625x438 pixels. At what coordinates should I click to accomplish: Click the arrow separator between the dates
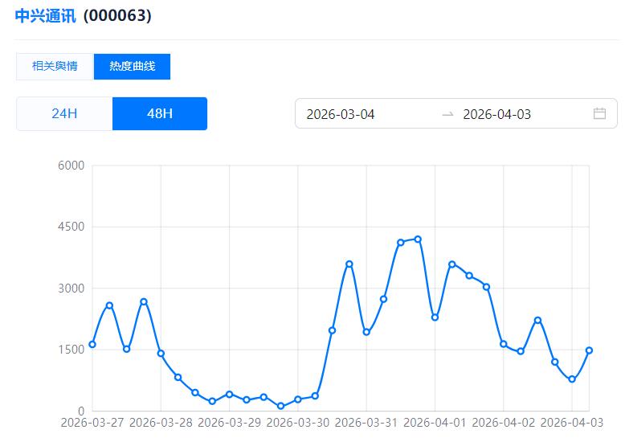[x=447, y=114]
